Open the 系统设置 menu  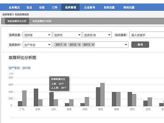coord(109,7)
